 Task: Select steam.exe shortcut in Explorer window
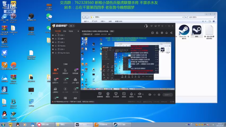click(x=184, y=32)
